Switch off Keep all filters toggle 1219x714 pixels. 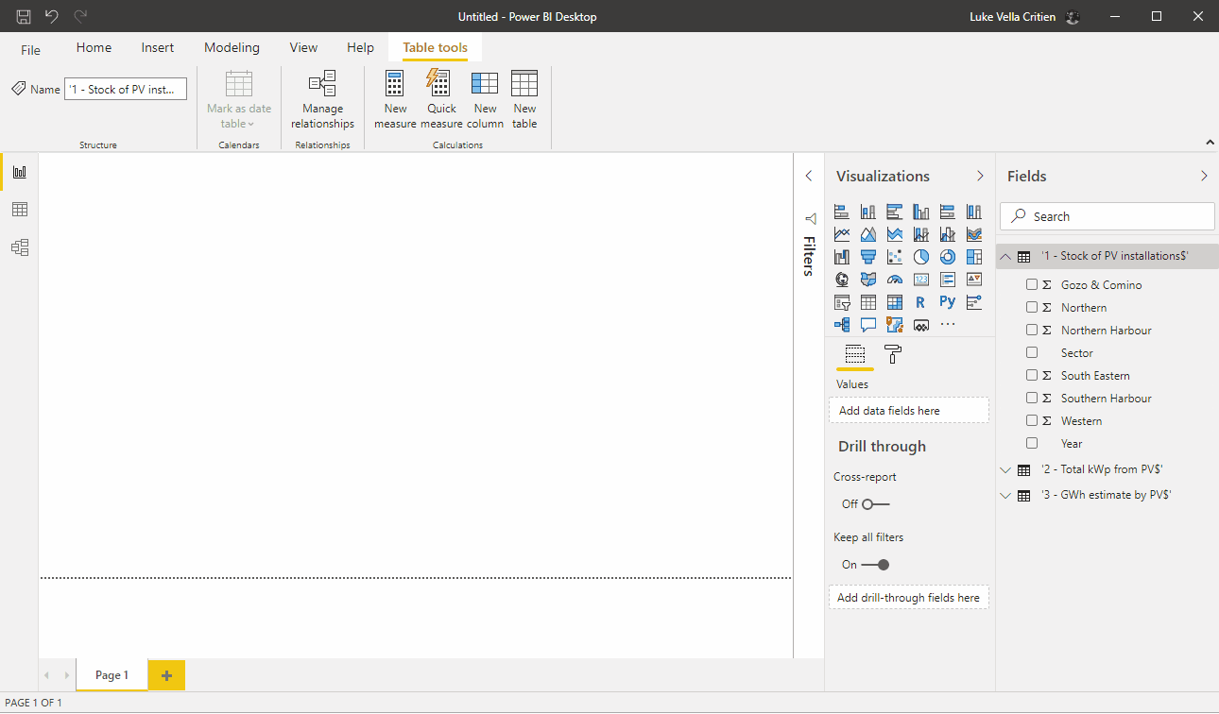coord(875,565)
